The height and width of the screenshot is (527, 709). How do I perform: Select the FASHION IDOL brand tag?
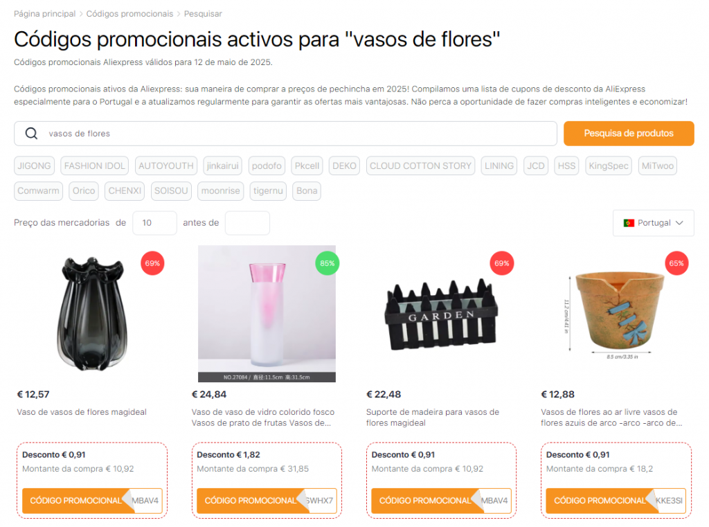point(94,166)
